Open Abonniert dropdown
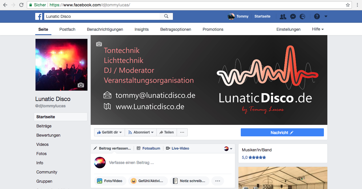Screen dimensions: 362x189 [x=141, y=132]
